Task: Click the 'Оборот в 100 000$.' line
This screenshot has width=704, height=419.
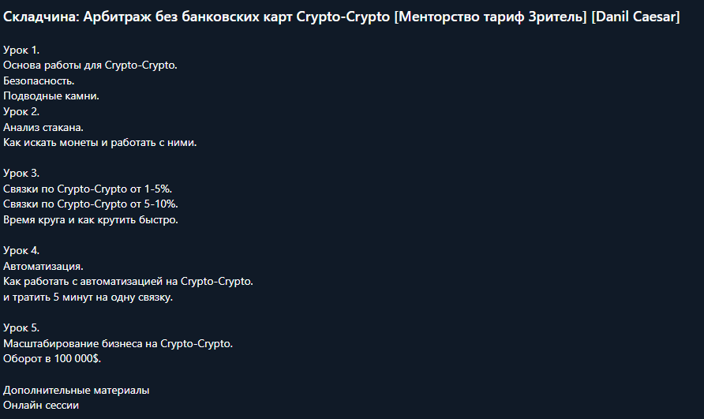Action: coord(52,359)
